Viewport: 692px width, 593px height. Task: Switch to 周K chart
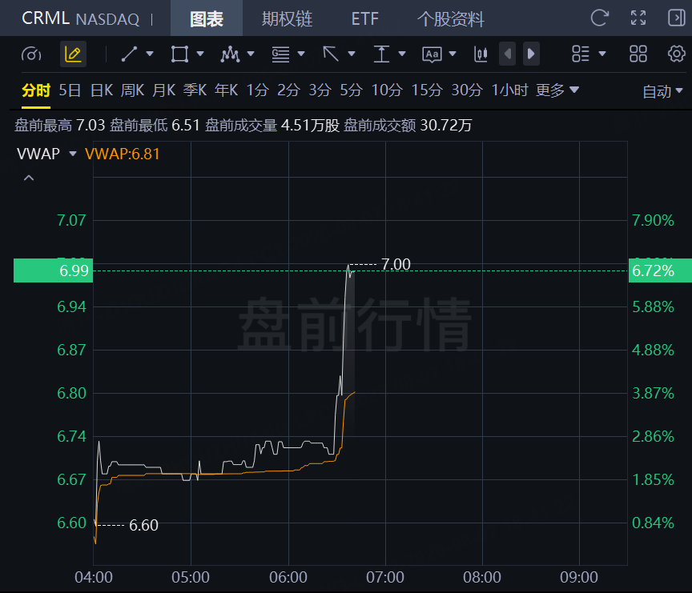point(132,90)
